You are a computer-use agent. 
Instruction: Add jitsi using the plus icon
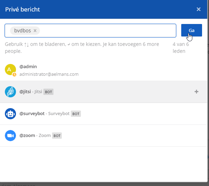[197, 92]
